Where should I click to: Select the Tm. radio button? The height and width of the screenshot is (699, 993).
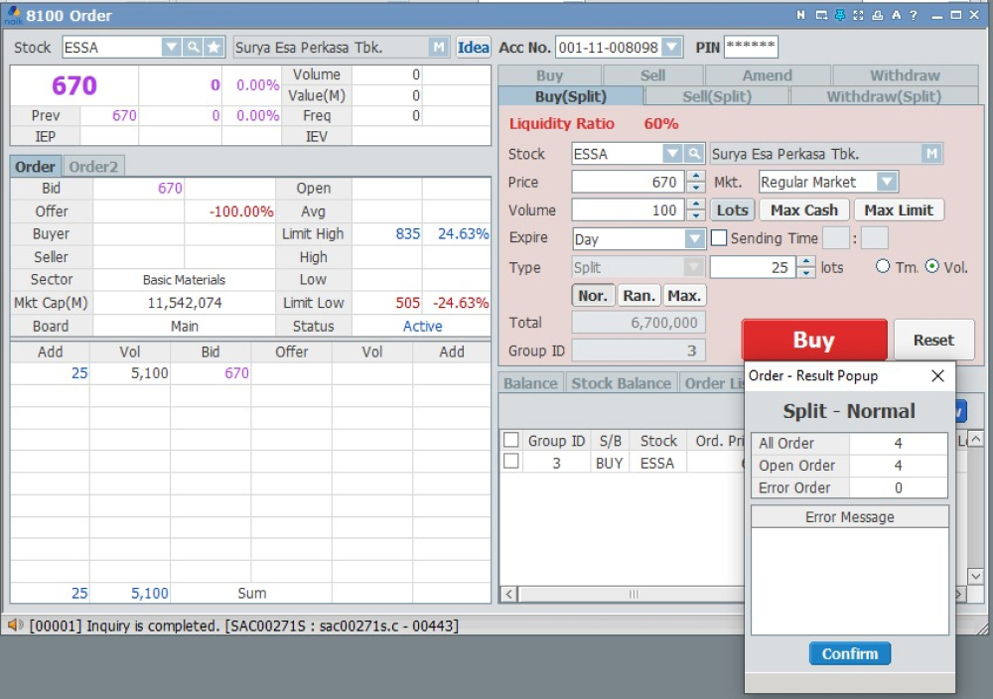[x=883, y=267]
